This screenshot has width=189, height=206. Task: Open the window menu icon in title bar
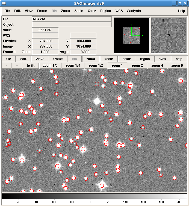tap(4, 3)
